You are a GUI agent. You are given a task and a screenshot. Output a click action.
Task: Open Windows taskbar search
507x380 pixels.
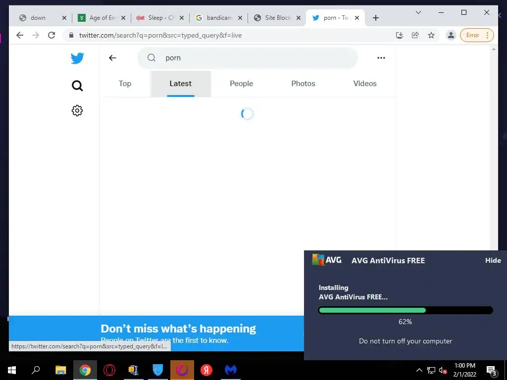[36, 370]
